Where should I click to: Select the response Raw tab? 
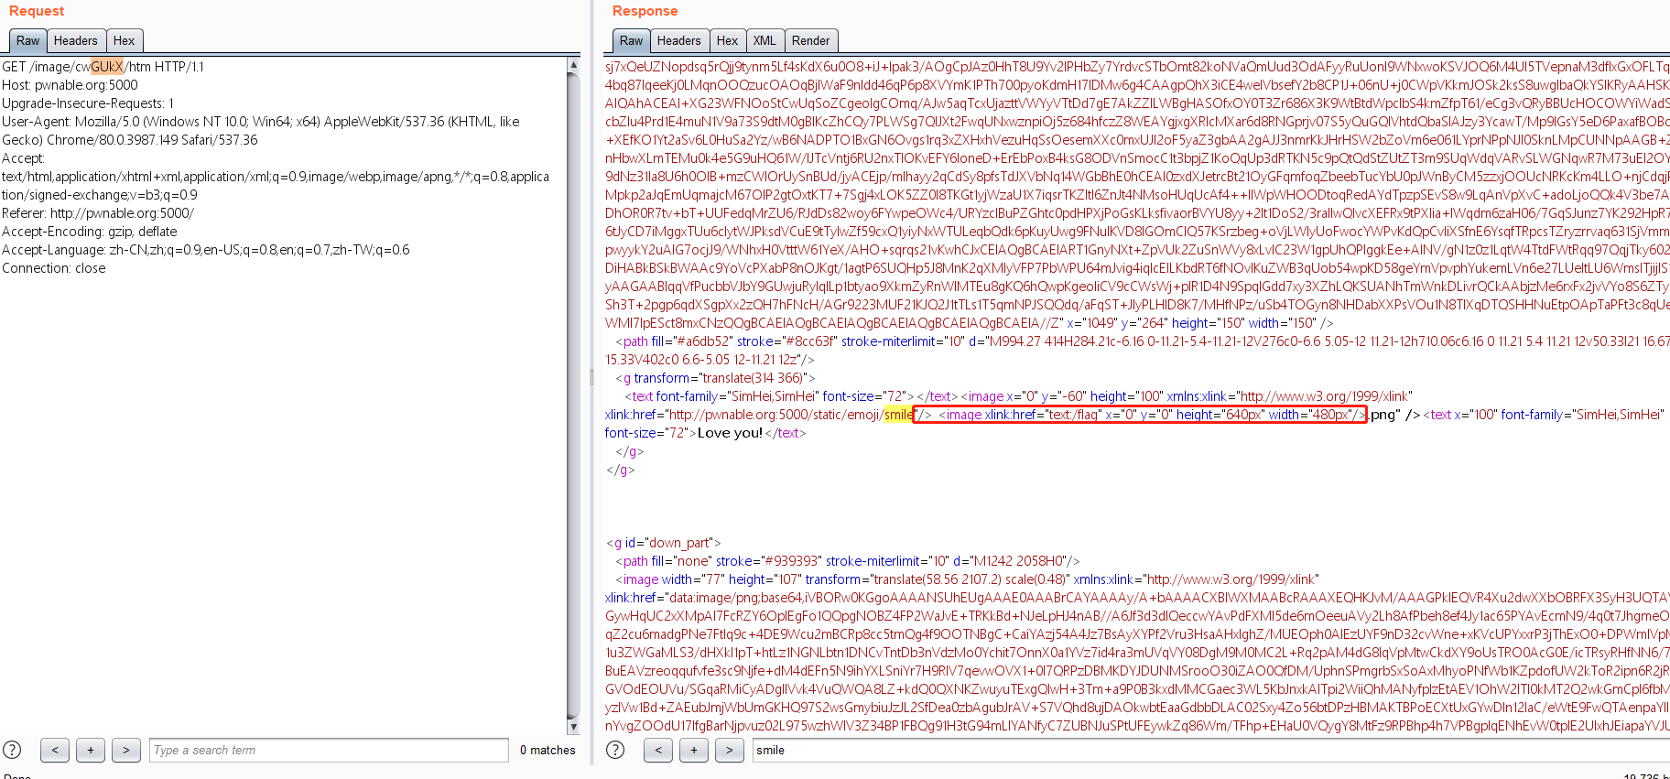(631, 40)
